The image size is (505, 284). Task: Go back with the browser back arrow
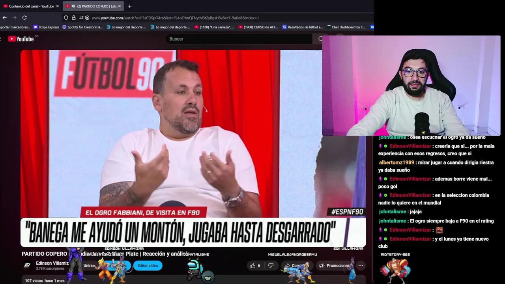4,18
